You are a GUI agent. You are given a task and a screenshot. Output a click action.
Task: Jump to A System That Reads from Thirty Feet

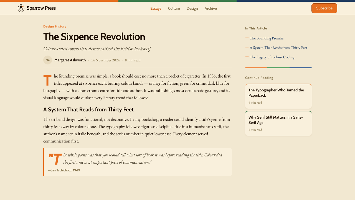pyautogui.click(x=278, y=47)
